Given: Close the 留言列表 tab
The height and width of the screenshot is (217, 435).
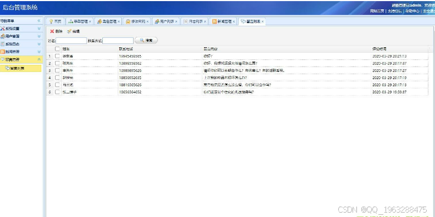Looking at the screenshot, I should [262, 21].
